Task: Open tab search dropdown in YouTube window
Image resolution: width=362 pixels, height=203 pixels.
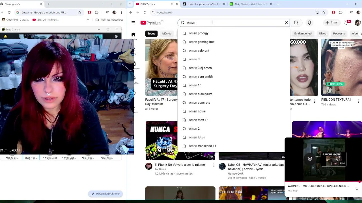Action: coord(130,4)
